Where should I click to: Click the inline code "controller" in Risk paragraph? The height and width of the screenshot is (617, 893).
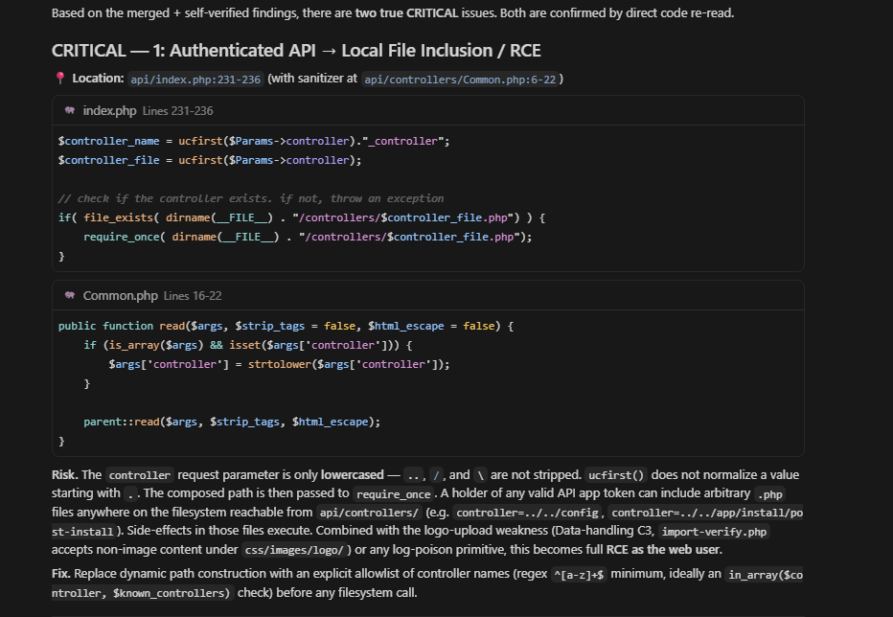tap(140, 475)
